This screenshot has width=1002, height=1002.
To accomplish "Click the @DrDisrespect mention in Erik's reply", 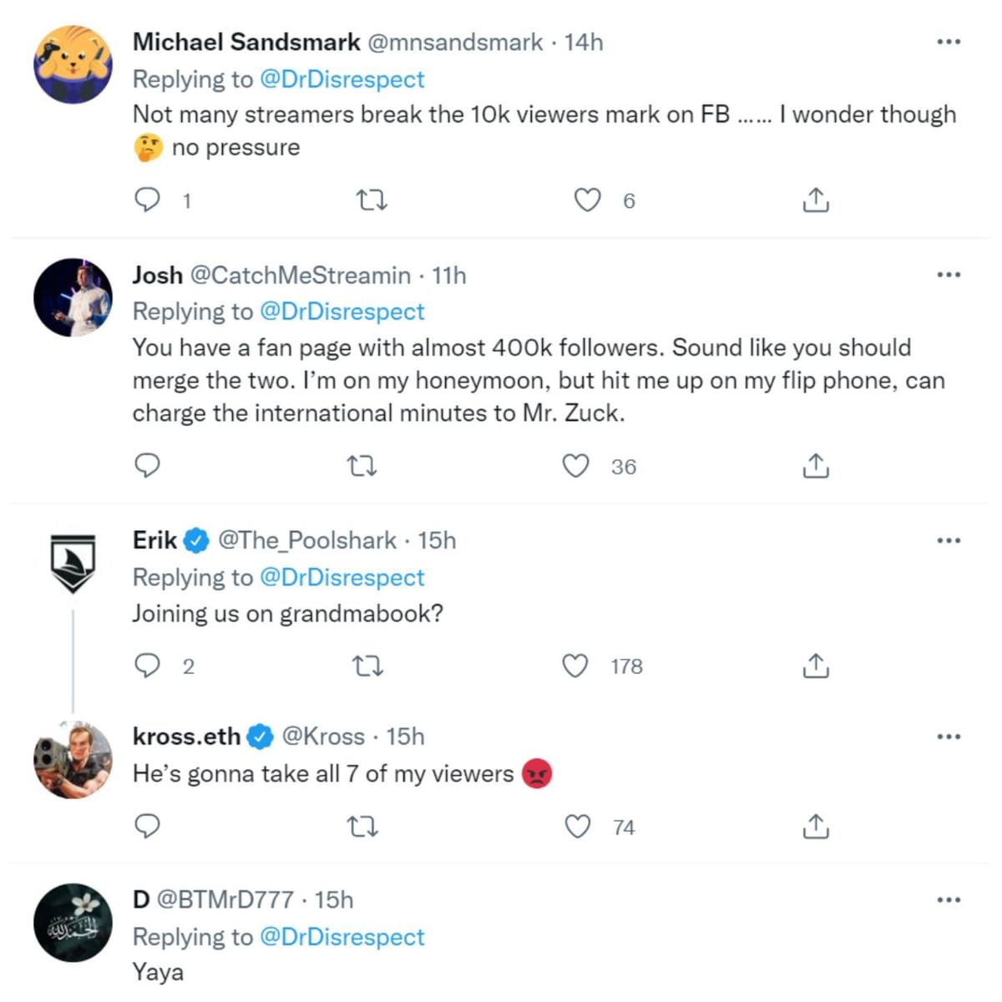I will (x=342, y=577).
